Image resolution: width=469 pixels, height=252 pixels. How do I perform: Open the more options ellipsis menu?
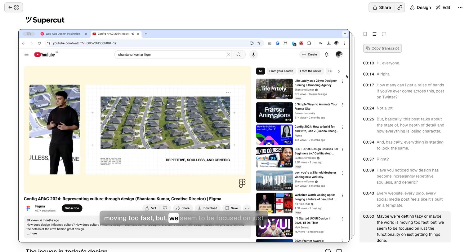coord(460,7)
